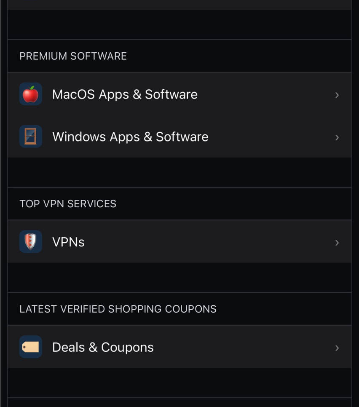Open the VPNs row chevron arrow
This screenshot has width=359, height=407.
(x=337, y=243)
